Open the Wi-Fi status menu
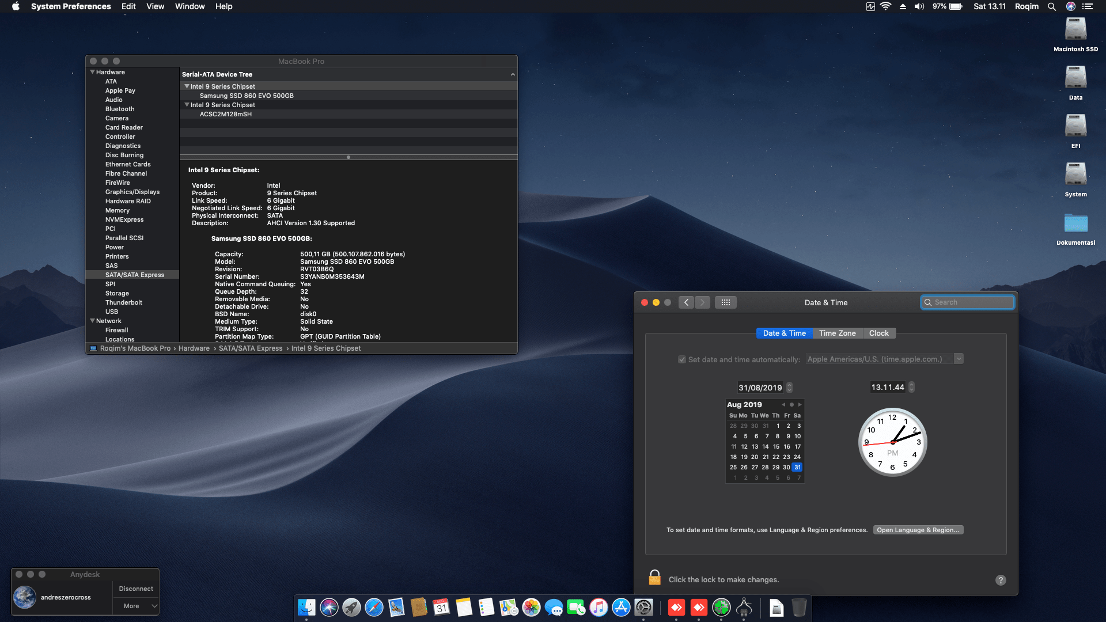This screenshot has height=622, width=1106. 886,6
